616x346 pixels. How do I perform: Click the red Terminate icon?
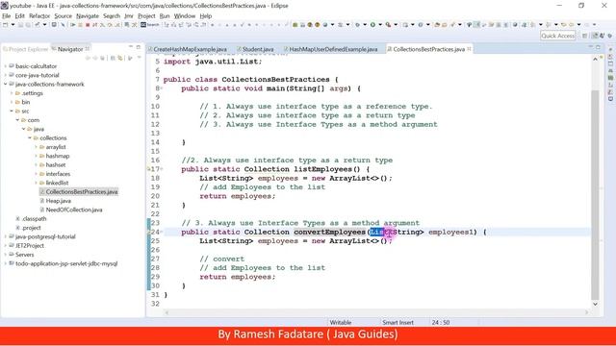88,25
